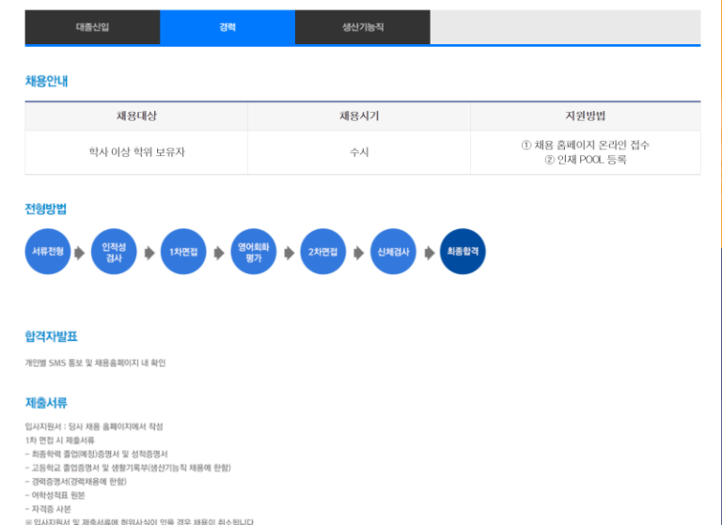The image size is (722, 525).
Task: Click the 합격자발표 section heading
Action: (x=51, y=336)
